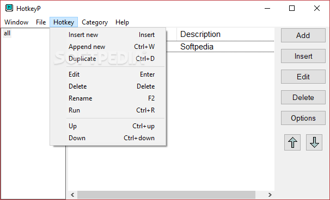Screen dimensions: 330x200
Task: Close the open Hotkey menu header
Action: tap(64, 22)
